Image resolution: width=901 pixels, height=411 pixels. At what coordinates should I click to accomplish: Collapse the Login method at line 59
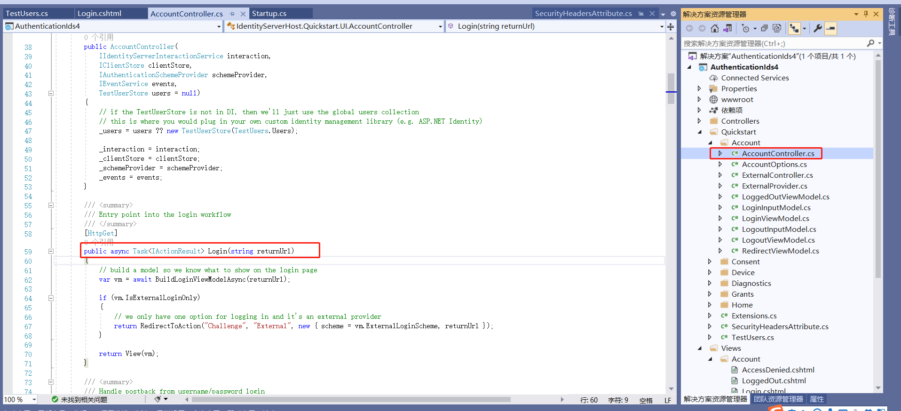click(51, 251)
